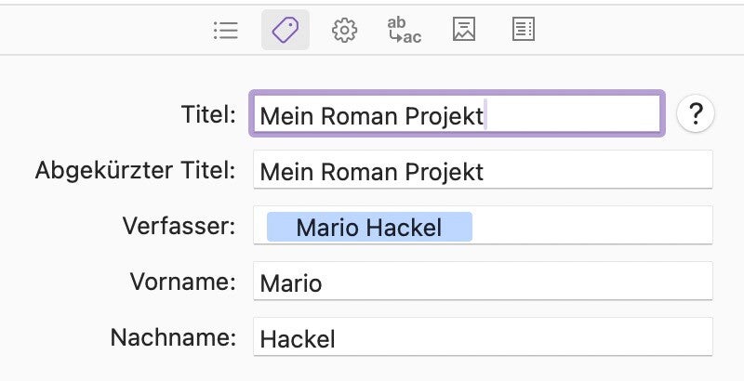Image resolution: width=744 pixels, height=381 pixels.
Task: Select the Mario Hackel author token
Action: coord(369,227)
